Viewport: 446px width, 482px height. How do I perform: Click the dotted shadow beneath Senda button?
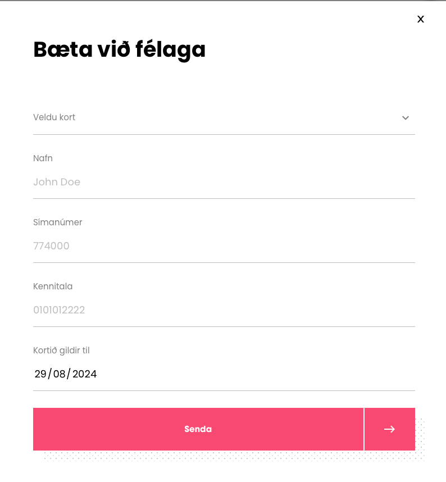tap(234, 456)
